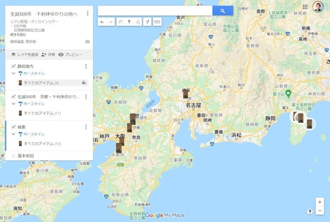Viewport: 330px width, 222px height.
Task: Select the hand pan tool
Action: 121,22
